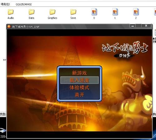Image resolution: width=156 pixels, height=140 pixels.
Task: Close the 地下城与勇士RM_DNF game window
Action: [146, 26]
